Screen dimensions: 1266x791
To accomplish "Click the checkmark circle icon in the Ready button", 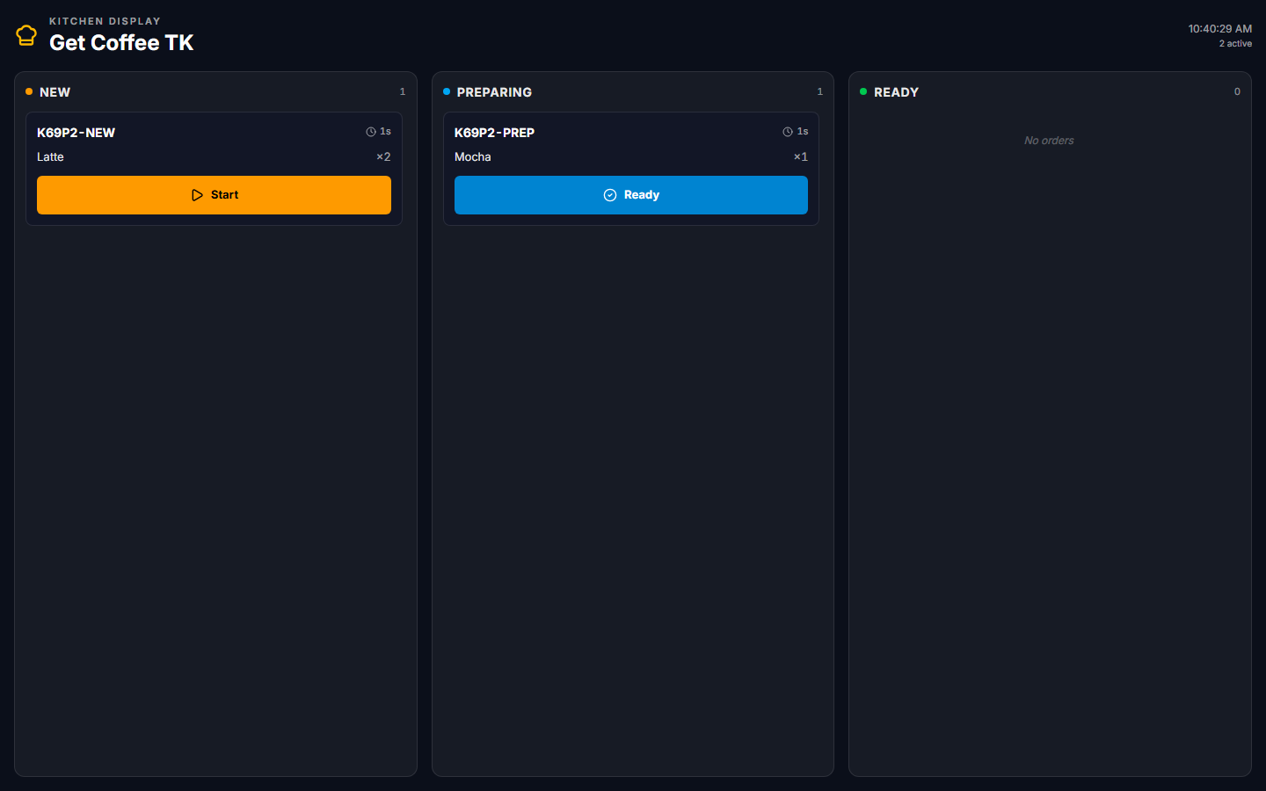I will tap(610, 195).
